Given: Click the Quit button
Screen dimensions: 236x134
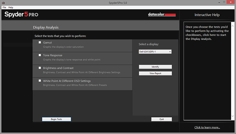Looking at the screenshot, I should pos(161,119).
